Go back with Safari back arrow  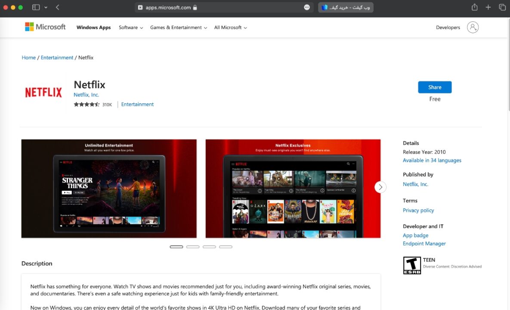pyautogui.click(x=58, y=7)
